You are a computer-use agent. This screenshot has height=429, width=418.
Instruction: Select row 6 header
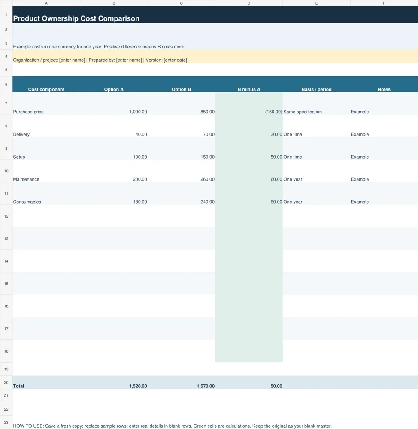tap(6, 84)
